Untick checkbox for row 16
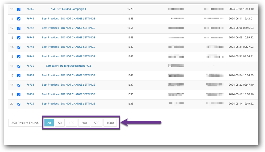The height and width of the screenshot is (152, 265). click(19, 66)
